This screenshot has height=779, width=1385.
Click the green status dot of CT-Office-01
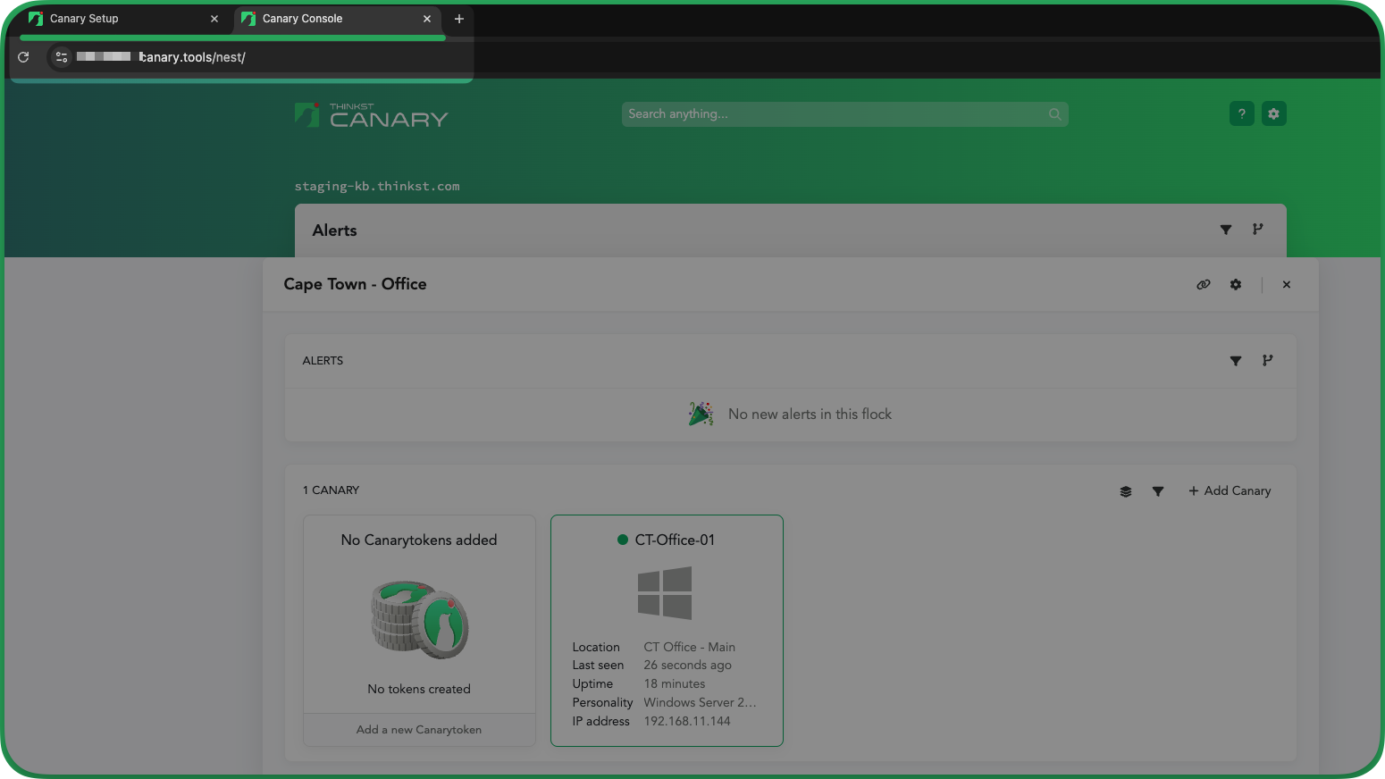click(x=623, y=540)
